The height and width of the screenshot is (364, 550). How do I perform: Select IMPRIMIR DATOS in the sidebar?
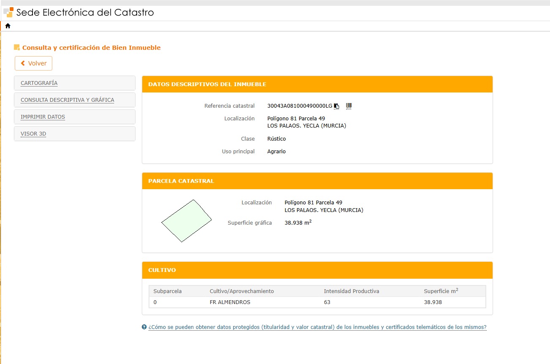click(75, 117)
